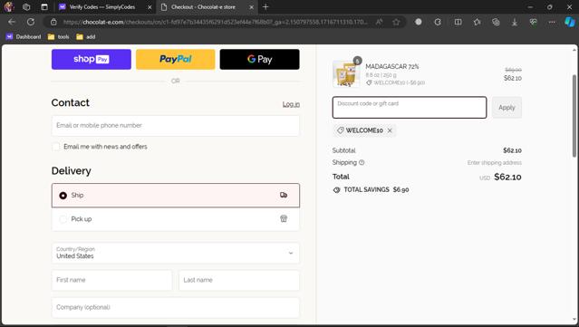
Task: Select the Pick up delivery option
Action: tap(176, 219)
